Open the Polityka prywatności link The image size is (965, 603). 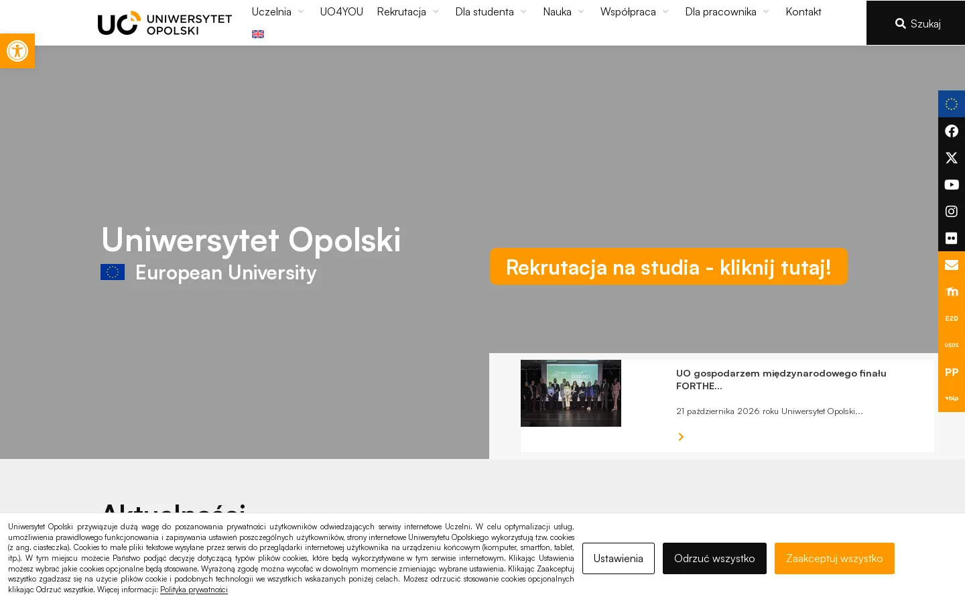194,590
